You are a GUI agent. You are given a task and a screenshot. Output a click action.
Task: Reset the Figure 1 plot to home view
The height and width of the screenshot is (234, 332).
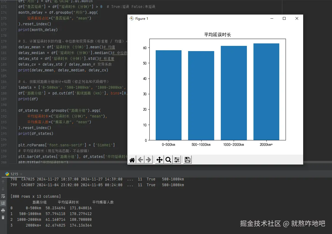coord(132,160)
